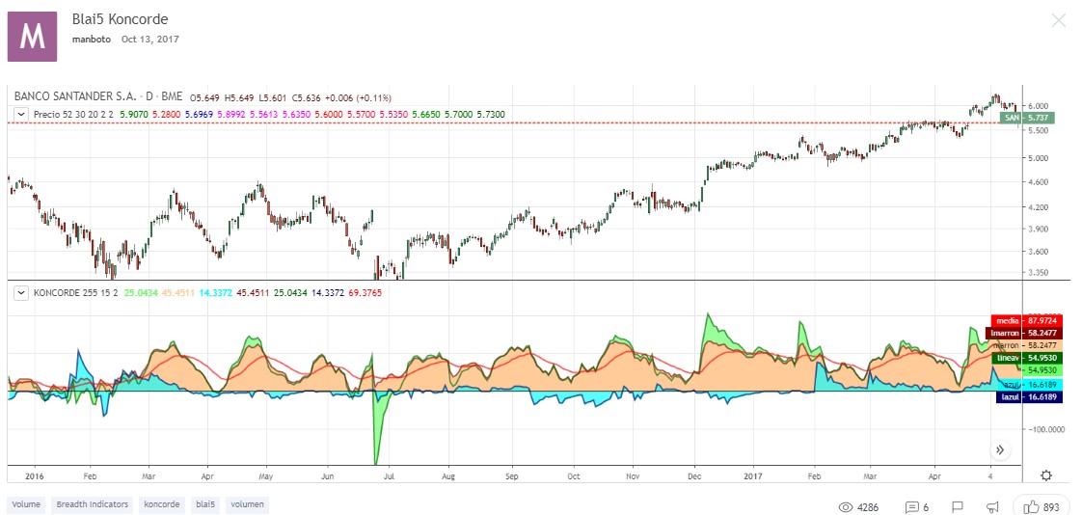Click the Jul label on the time axis
This screenshot has width=1082, height=515.
tap(389, 476)
